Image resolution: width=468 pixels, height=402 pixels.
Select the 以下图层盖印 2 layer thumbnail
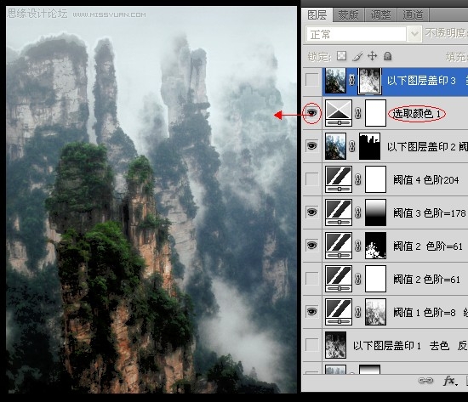point(335,146)
